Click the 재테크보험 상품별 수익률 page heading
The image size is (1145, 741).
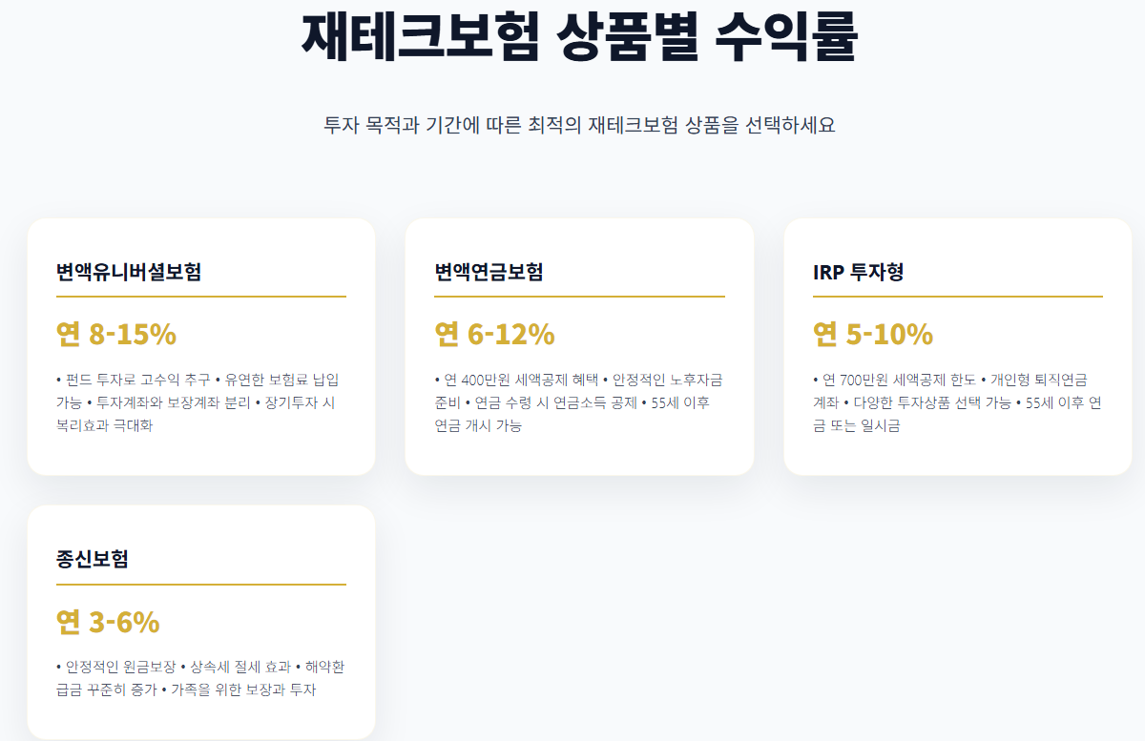579,37
